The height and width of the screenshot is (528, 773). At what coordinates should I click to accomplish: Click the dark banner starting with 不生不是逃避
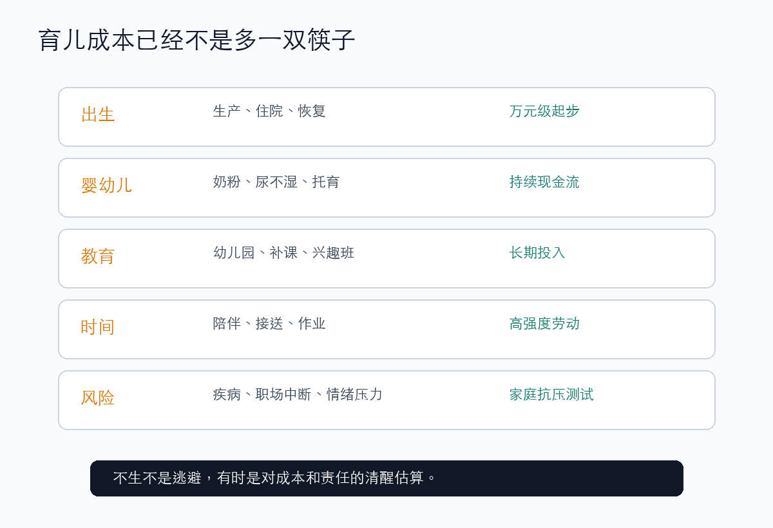click(386, 478)
